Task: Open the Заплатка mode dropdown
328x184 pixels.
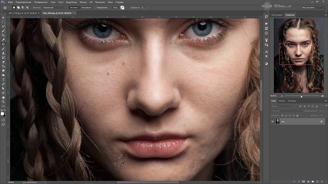Action: tap(54, 8)
